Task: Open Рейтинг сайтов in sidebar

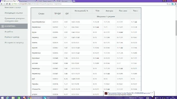Action: (12, 37)
